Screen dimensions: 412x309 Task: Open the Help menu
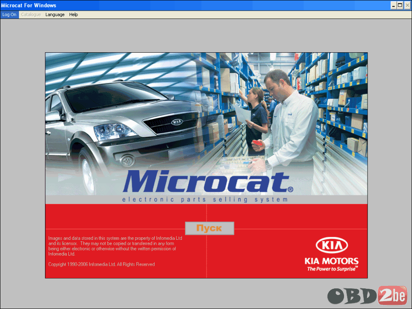tap(73, 15)
